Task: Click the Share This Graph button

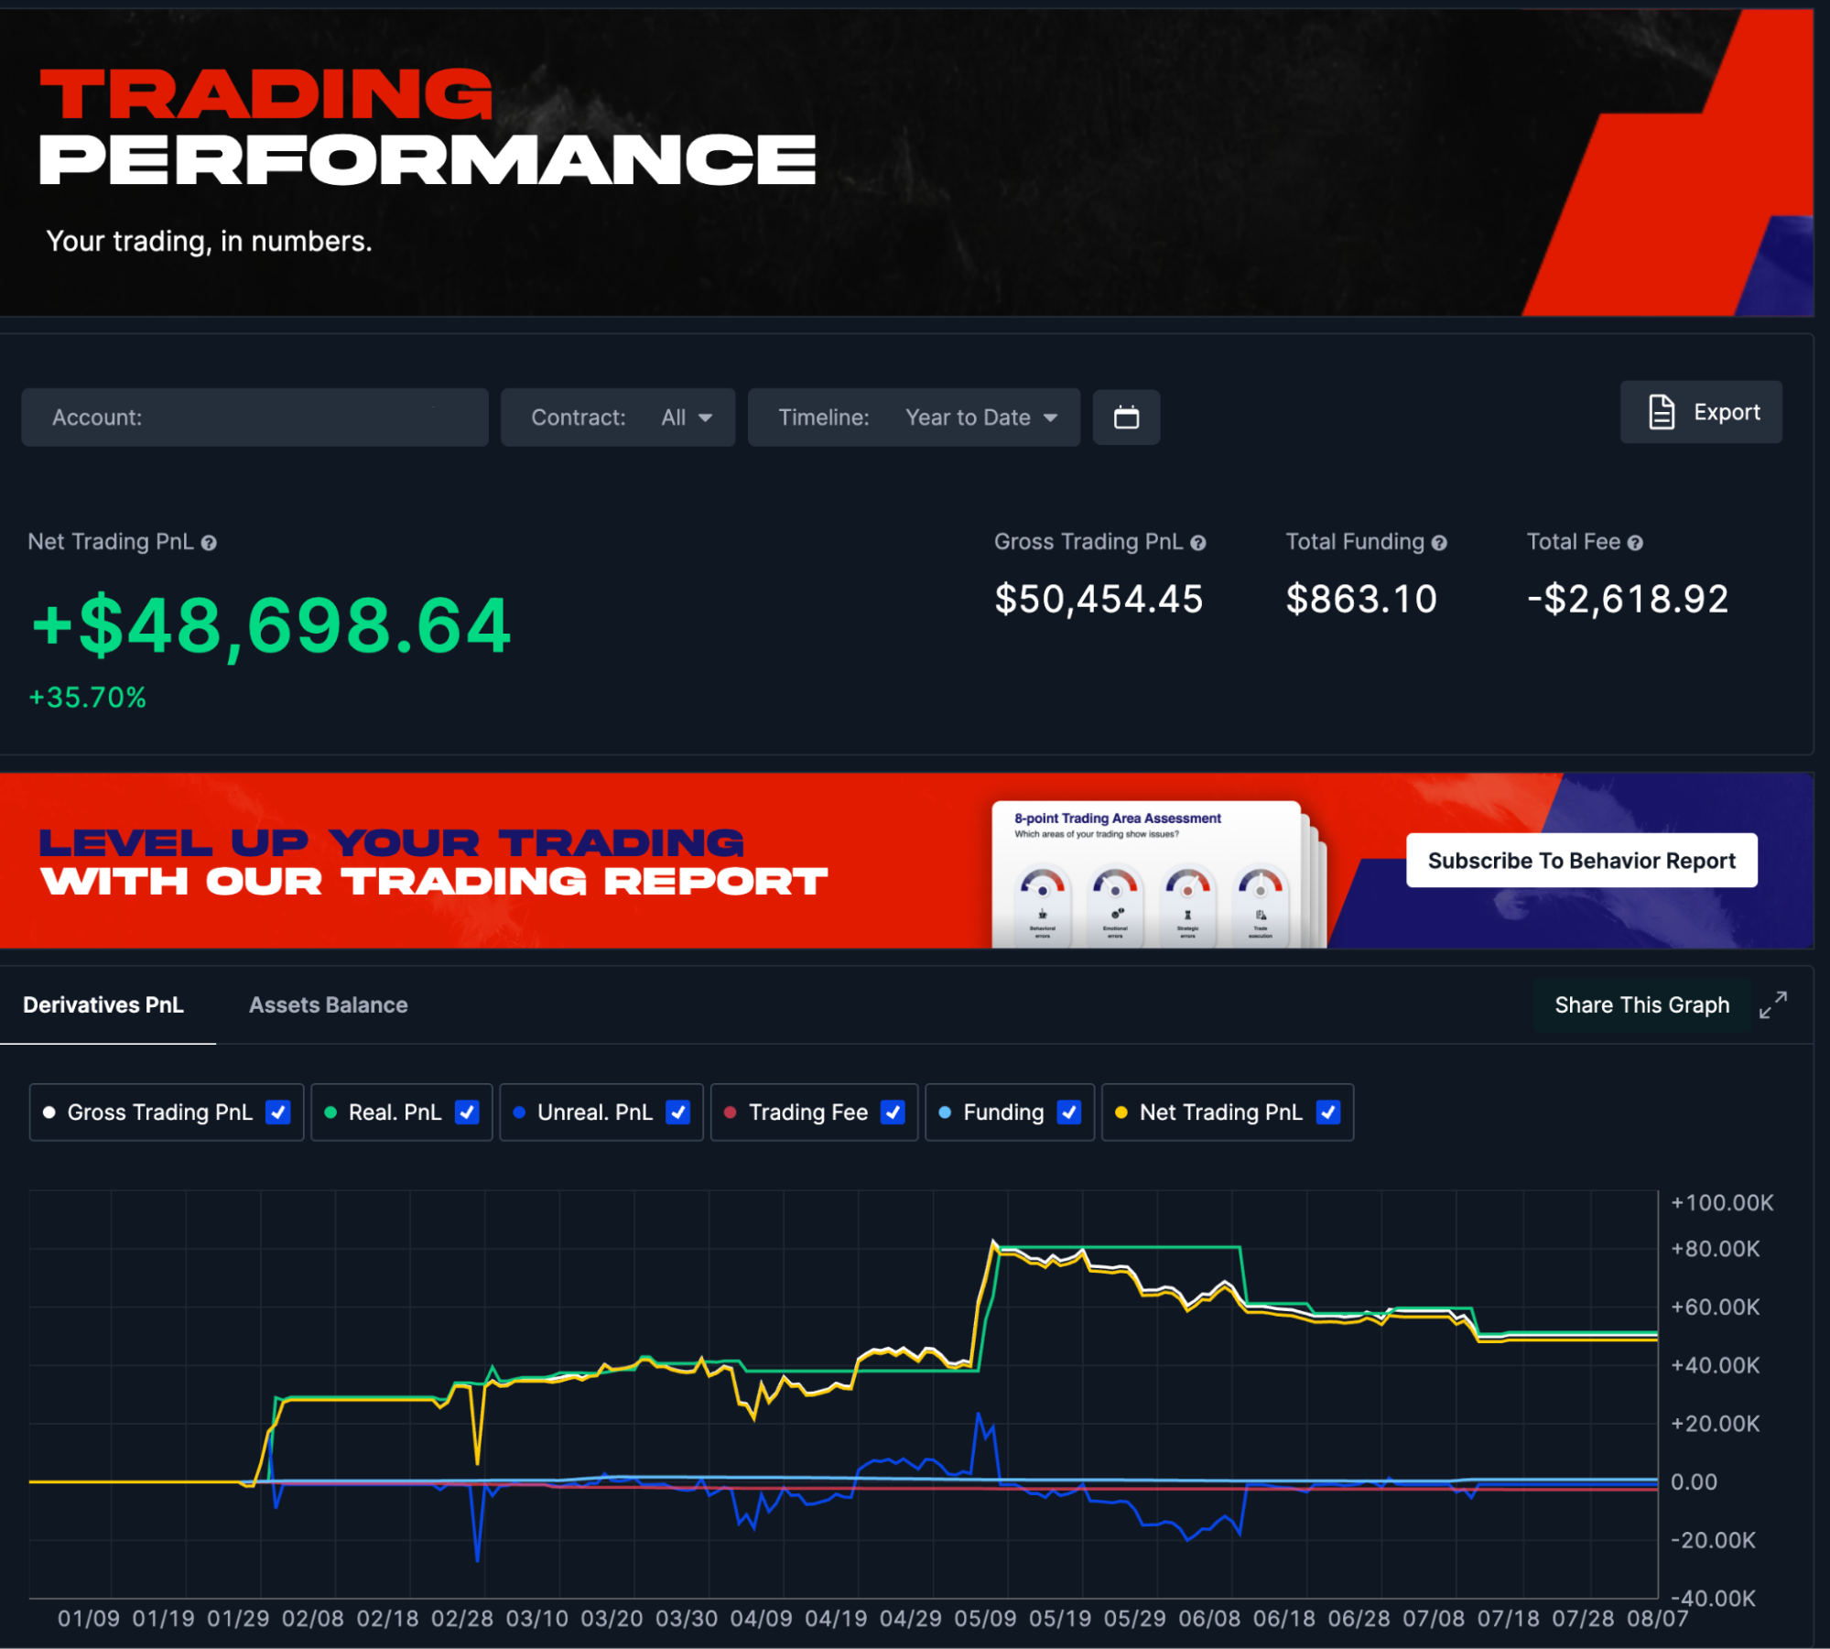Action: tap(1641, 1004)
